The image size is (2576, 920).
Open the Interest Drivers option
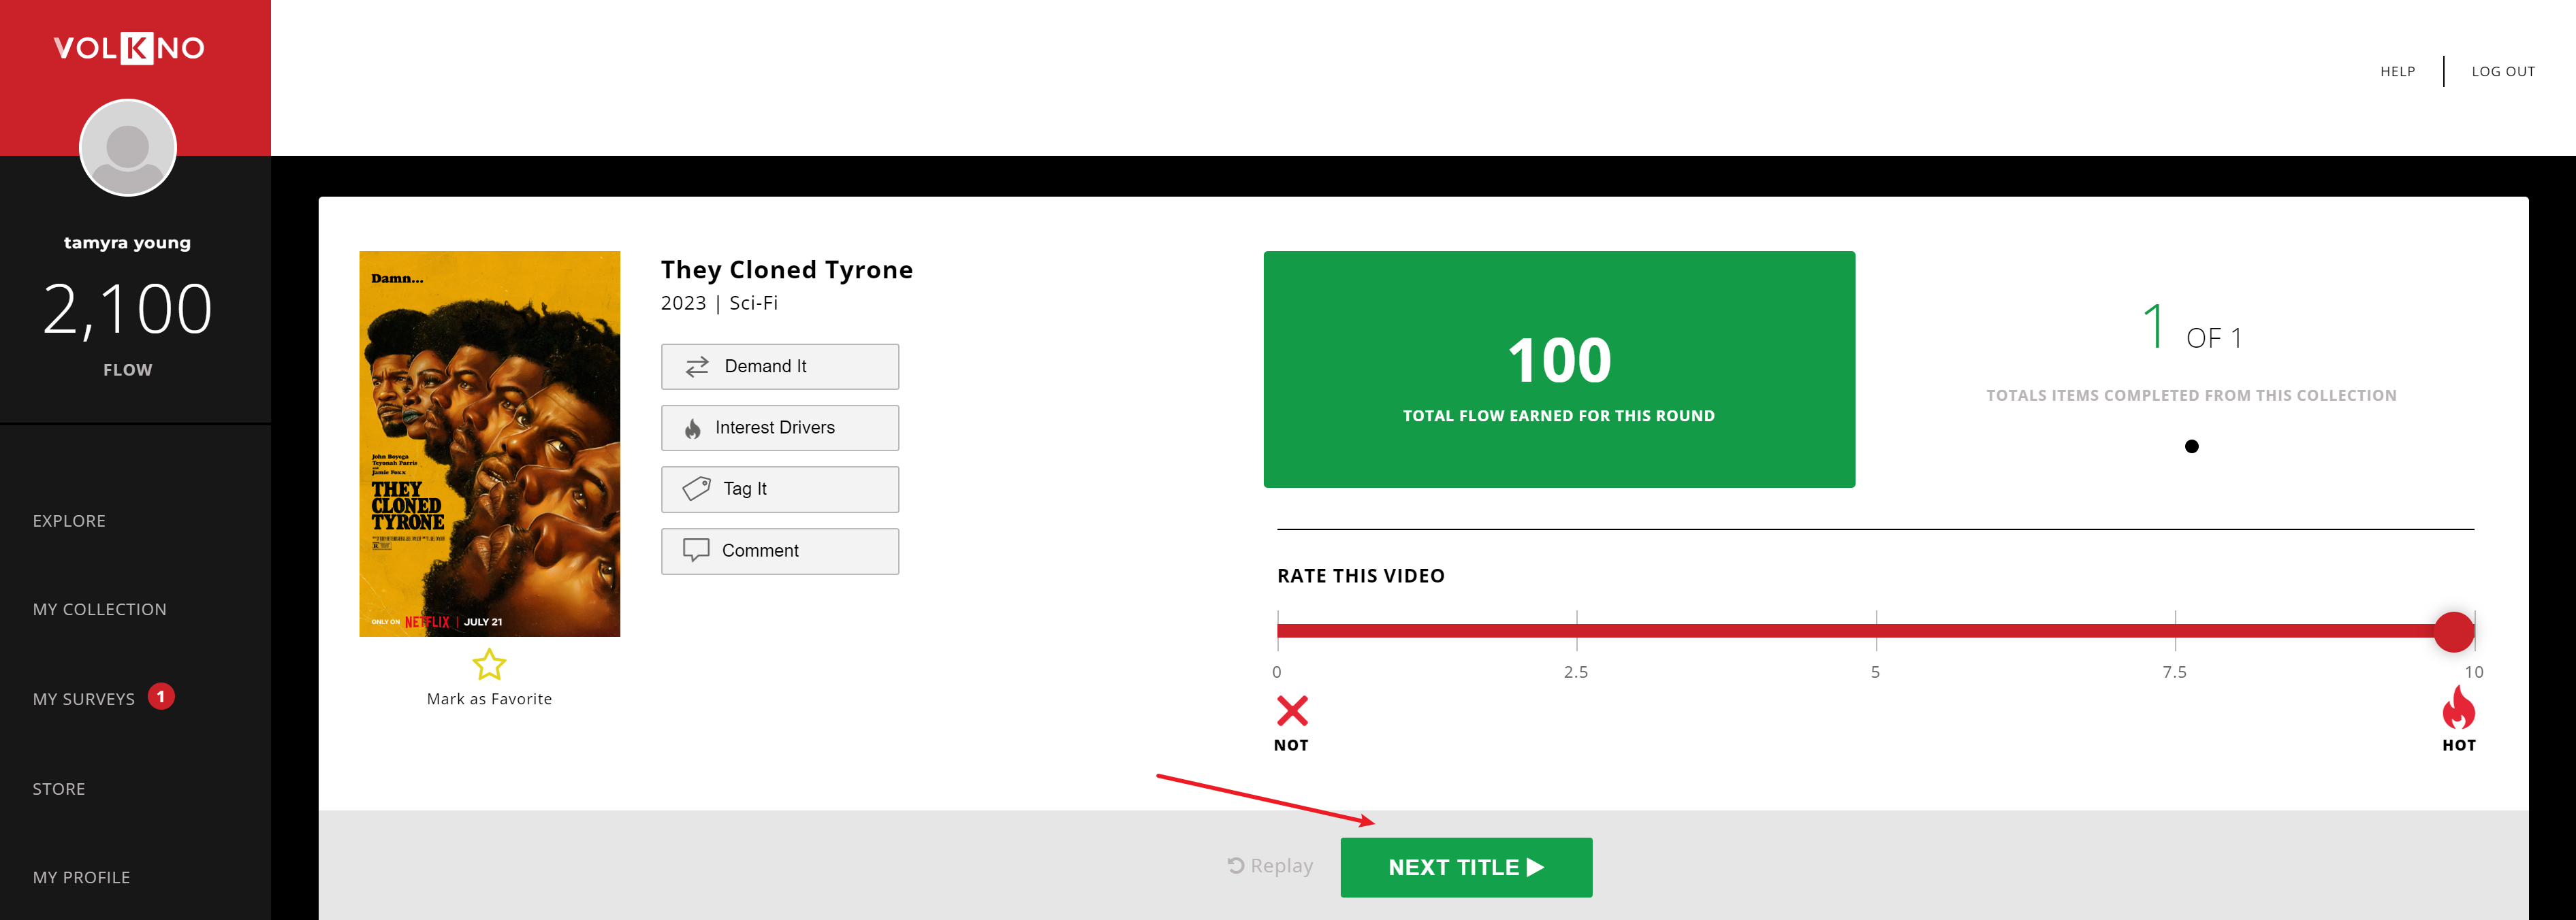(779, 427)
